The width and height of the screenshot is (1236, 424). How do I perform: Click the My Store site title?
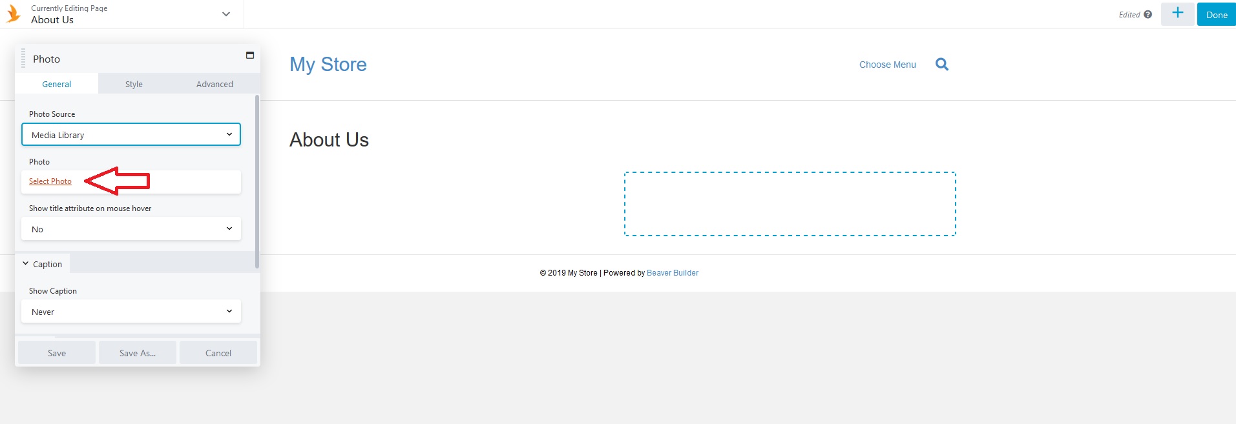[x=328, y=64]
